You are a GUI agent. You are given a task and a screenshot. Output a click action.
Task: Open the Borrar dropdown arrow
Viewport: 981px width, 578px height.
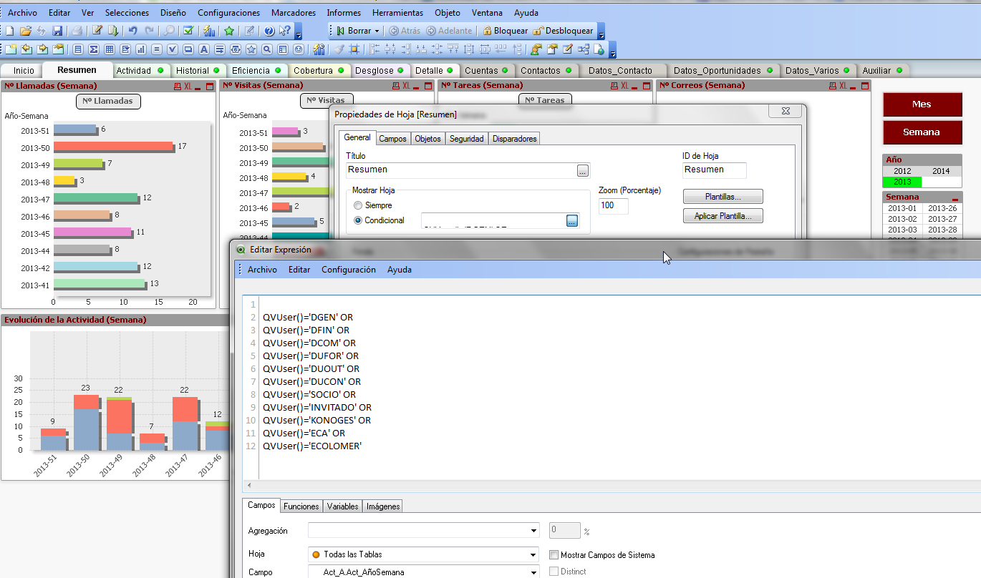pos(377,31)
